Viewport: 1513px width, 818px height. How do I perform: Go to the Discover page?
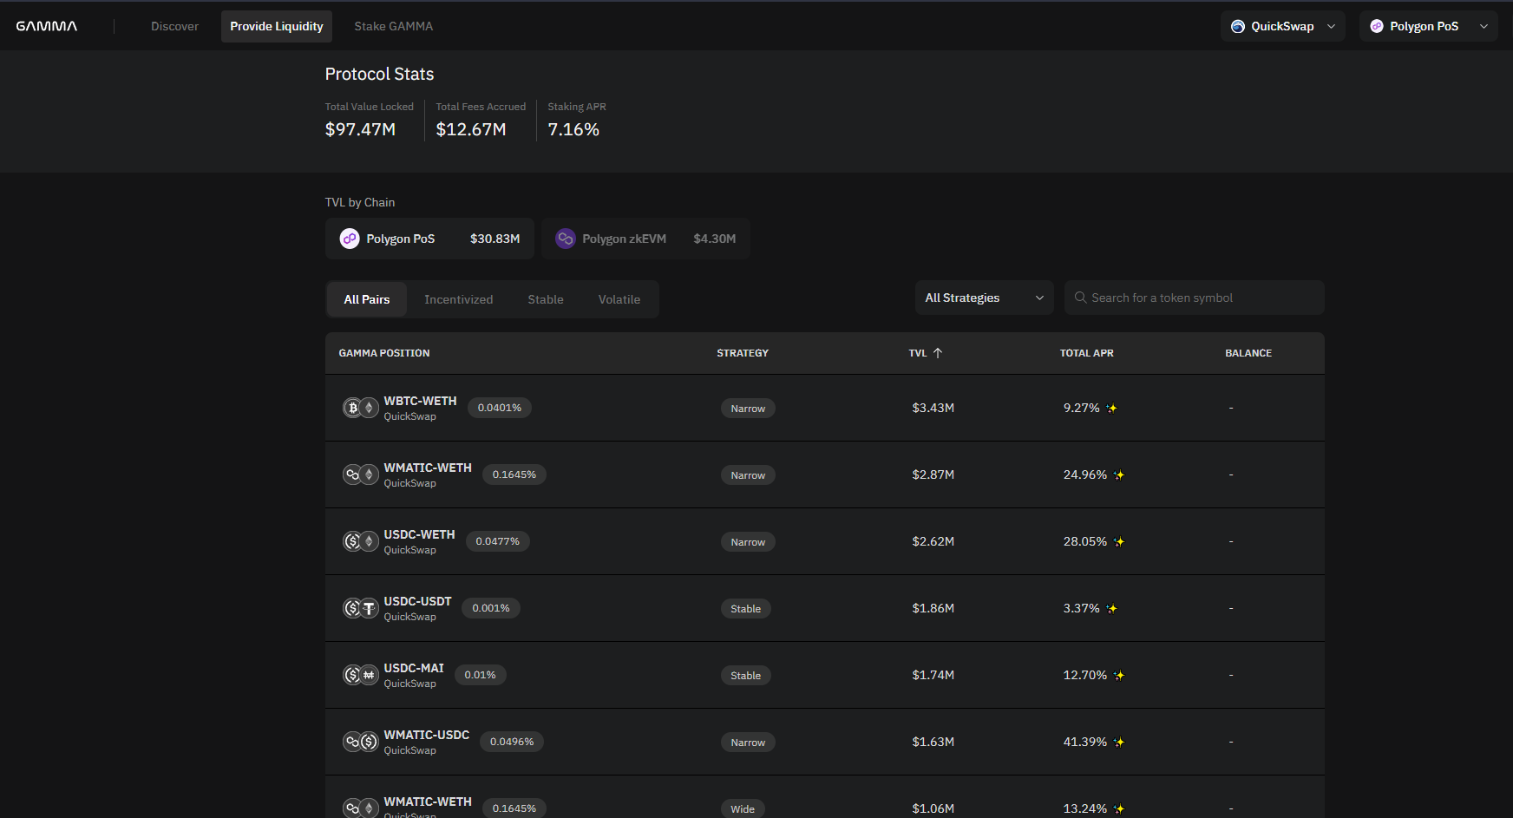174,26
